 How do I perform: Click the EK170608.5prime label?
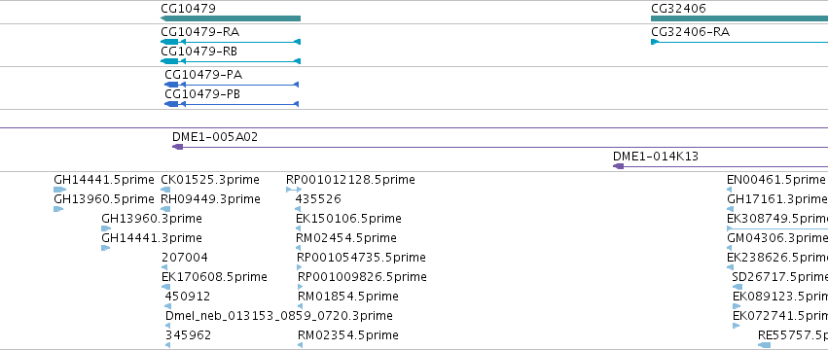click(214, 277)
